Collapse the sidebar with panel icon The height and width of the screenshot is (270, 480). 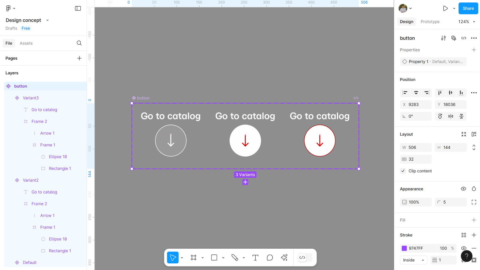click(x=78, y=8)
